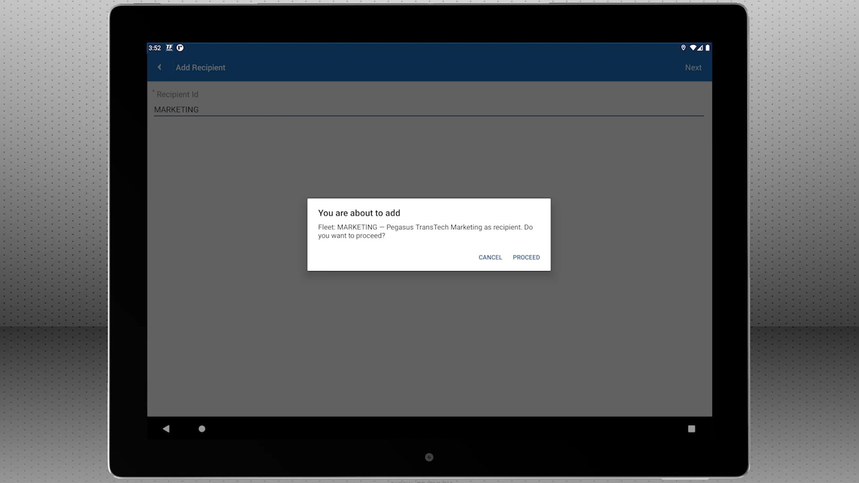This screenshot has width=859, height=483.
Task: Tap the battery status icon
Action: click(x=707, y=48)
